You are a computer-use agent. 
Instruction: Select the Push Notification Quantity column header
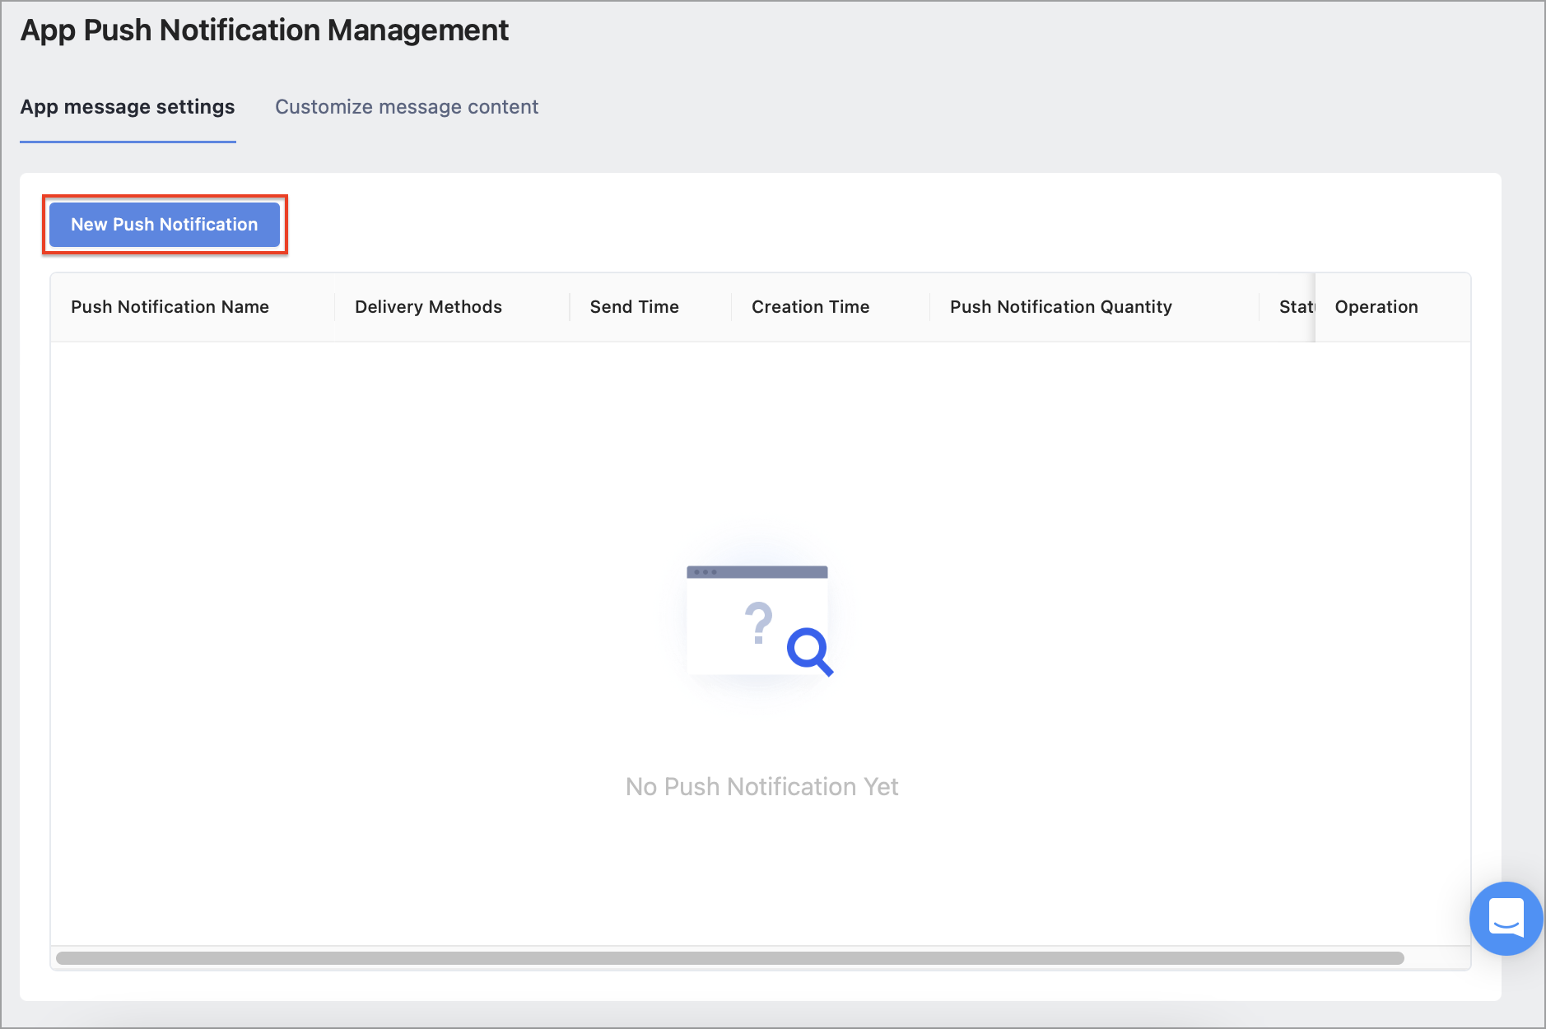1060,306
